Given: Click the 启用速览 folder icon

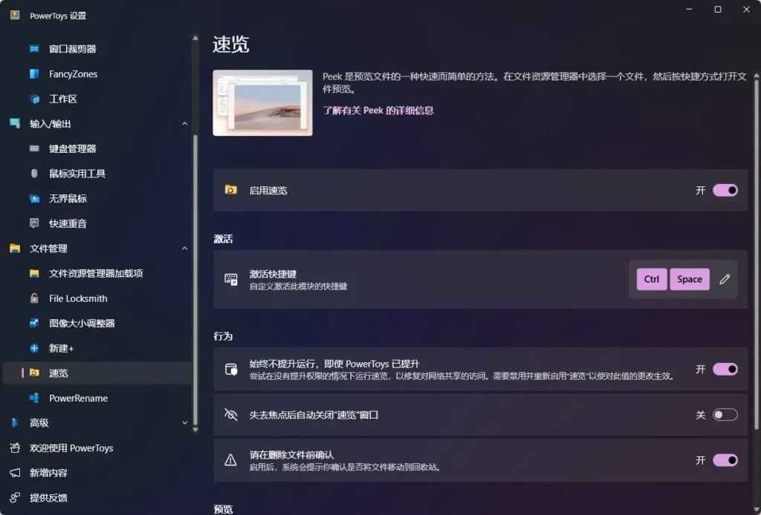Looking at the screenshot, I should (230, 190).
